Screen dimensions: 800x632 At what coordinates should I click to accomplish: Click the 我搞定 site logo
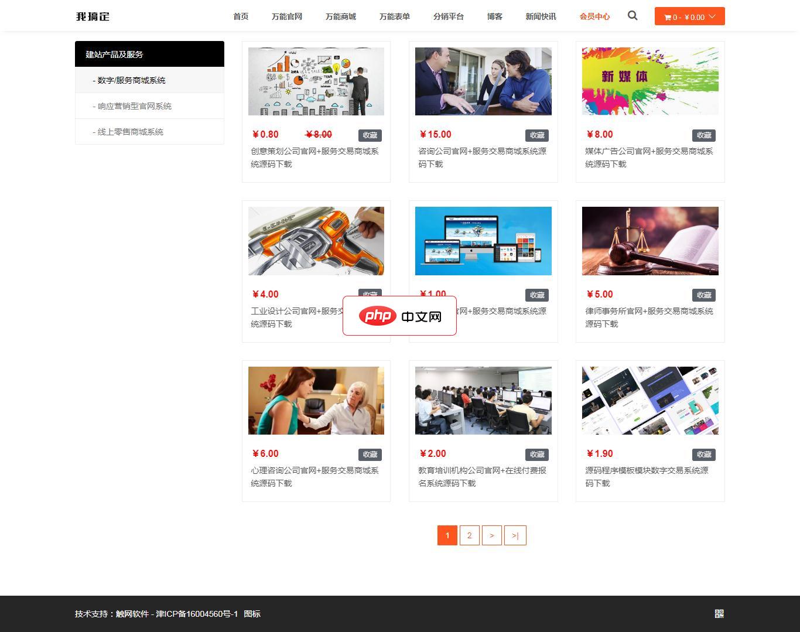[x=91, y=16]
